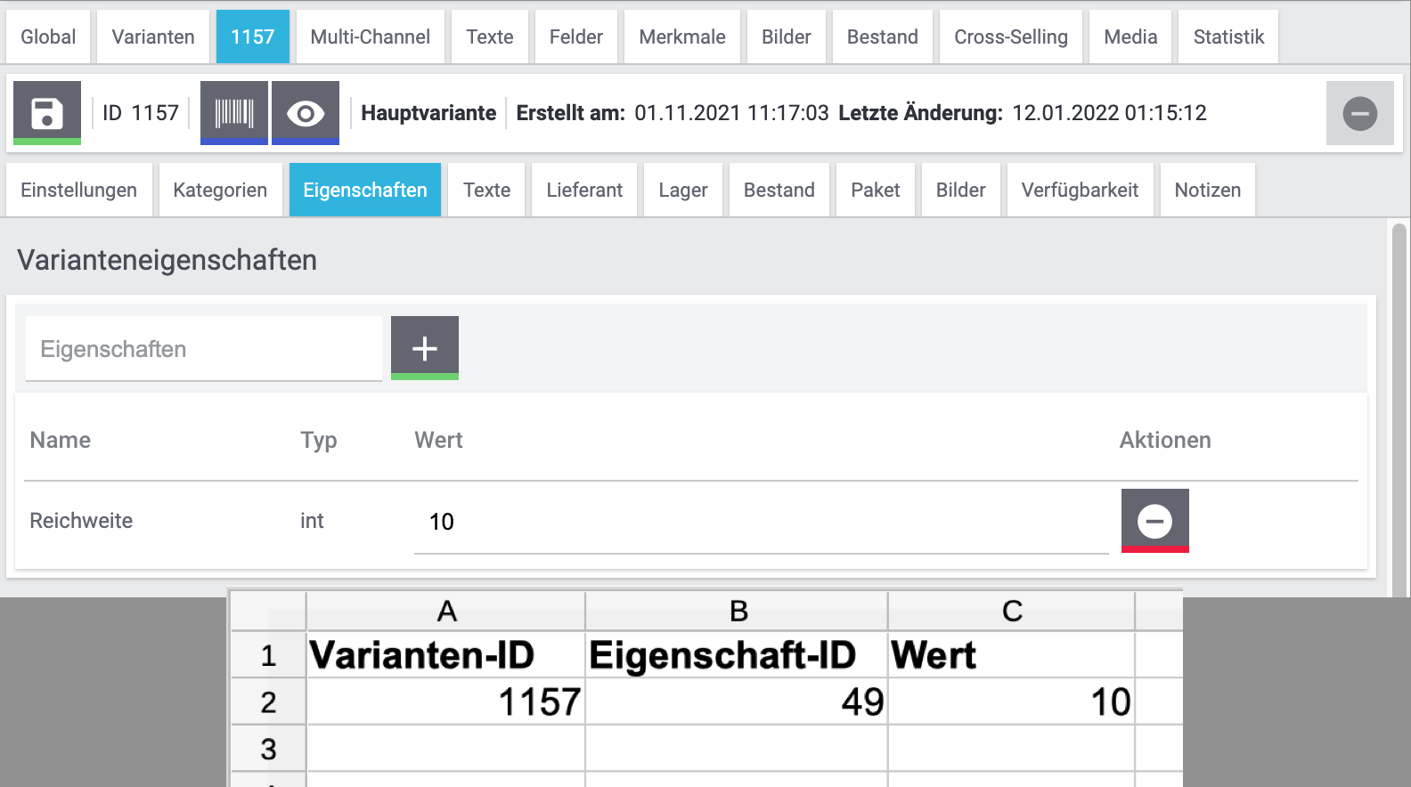Click the grey minus button in header
Viewport: 1411px width, 787px height.
1359,113
